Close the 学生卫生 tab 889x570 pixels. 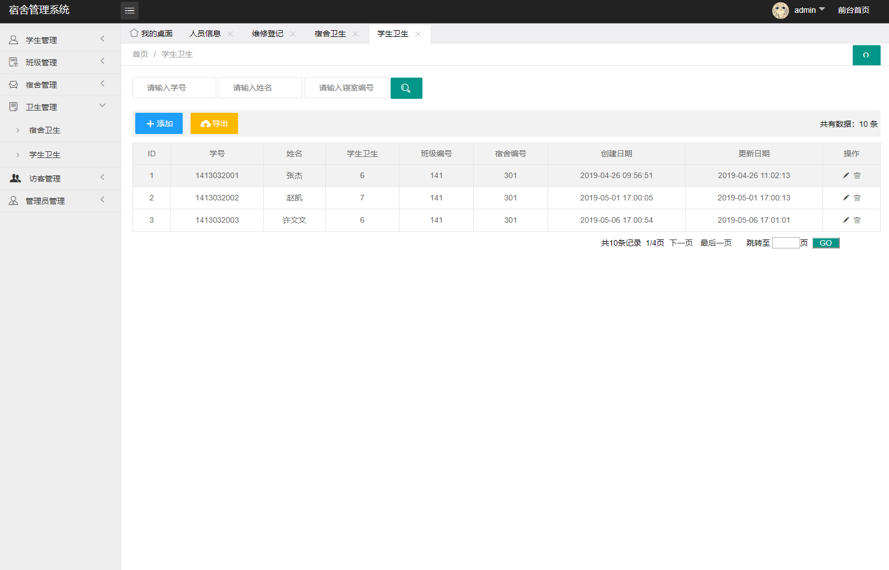coord(418,34)
